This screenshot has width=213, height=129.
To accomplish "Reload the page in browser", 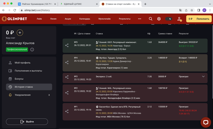I will pos(15,10).
